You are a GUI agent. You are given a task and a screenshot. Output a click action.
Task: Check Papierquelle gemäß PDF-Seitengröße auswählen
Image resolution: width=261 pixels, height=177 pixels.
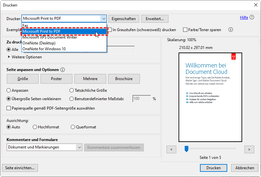8,108
